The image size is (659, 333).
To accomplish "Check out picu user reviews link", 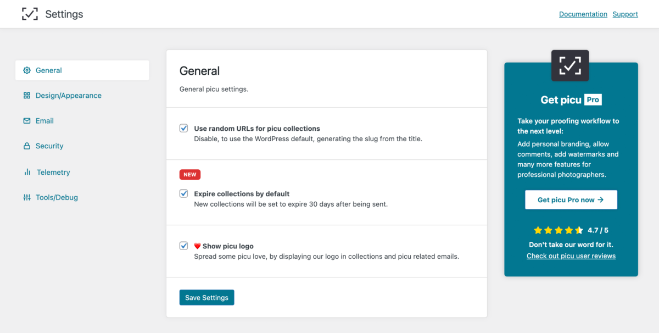I will pos(571,256).
